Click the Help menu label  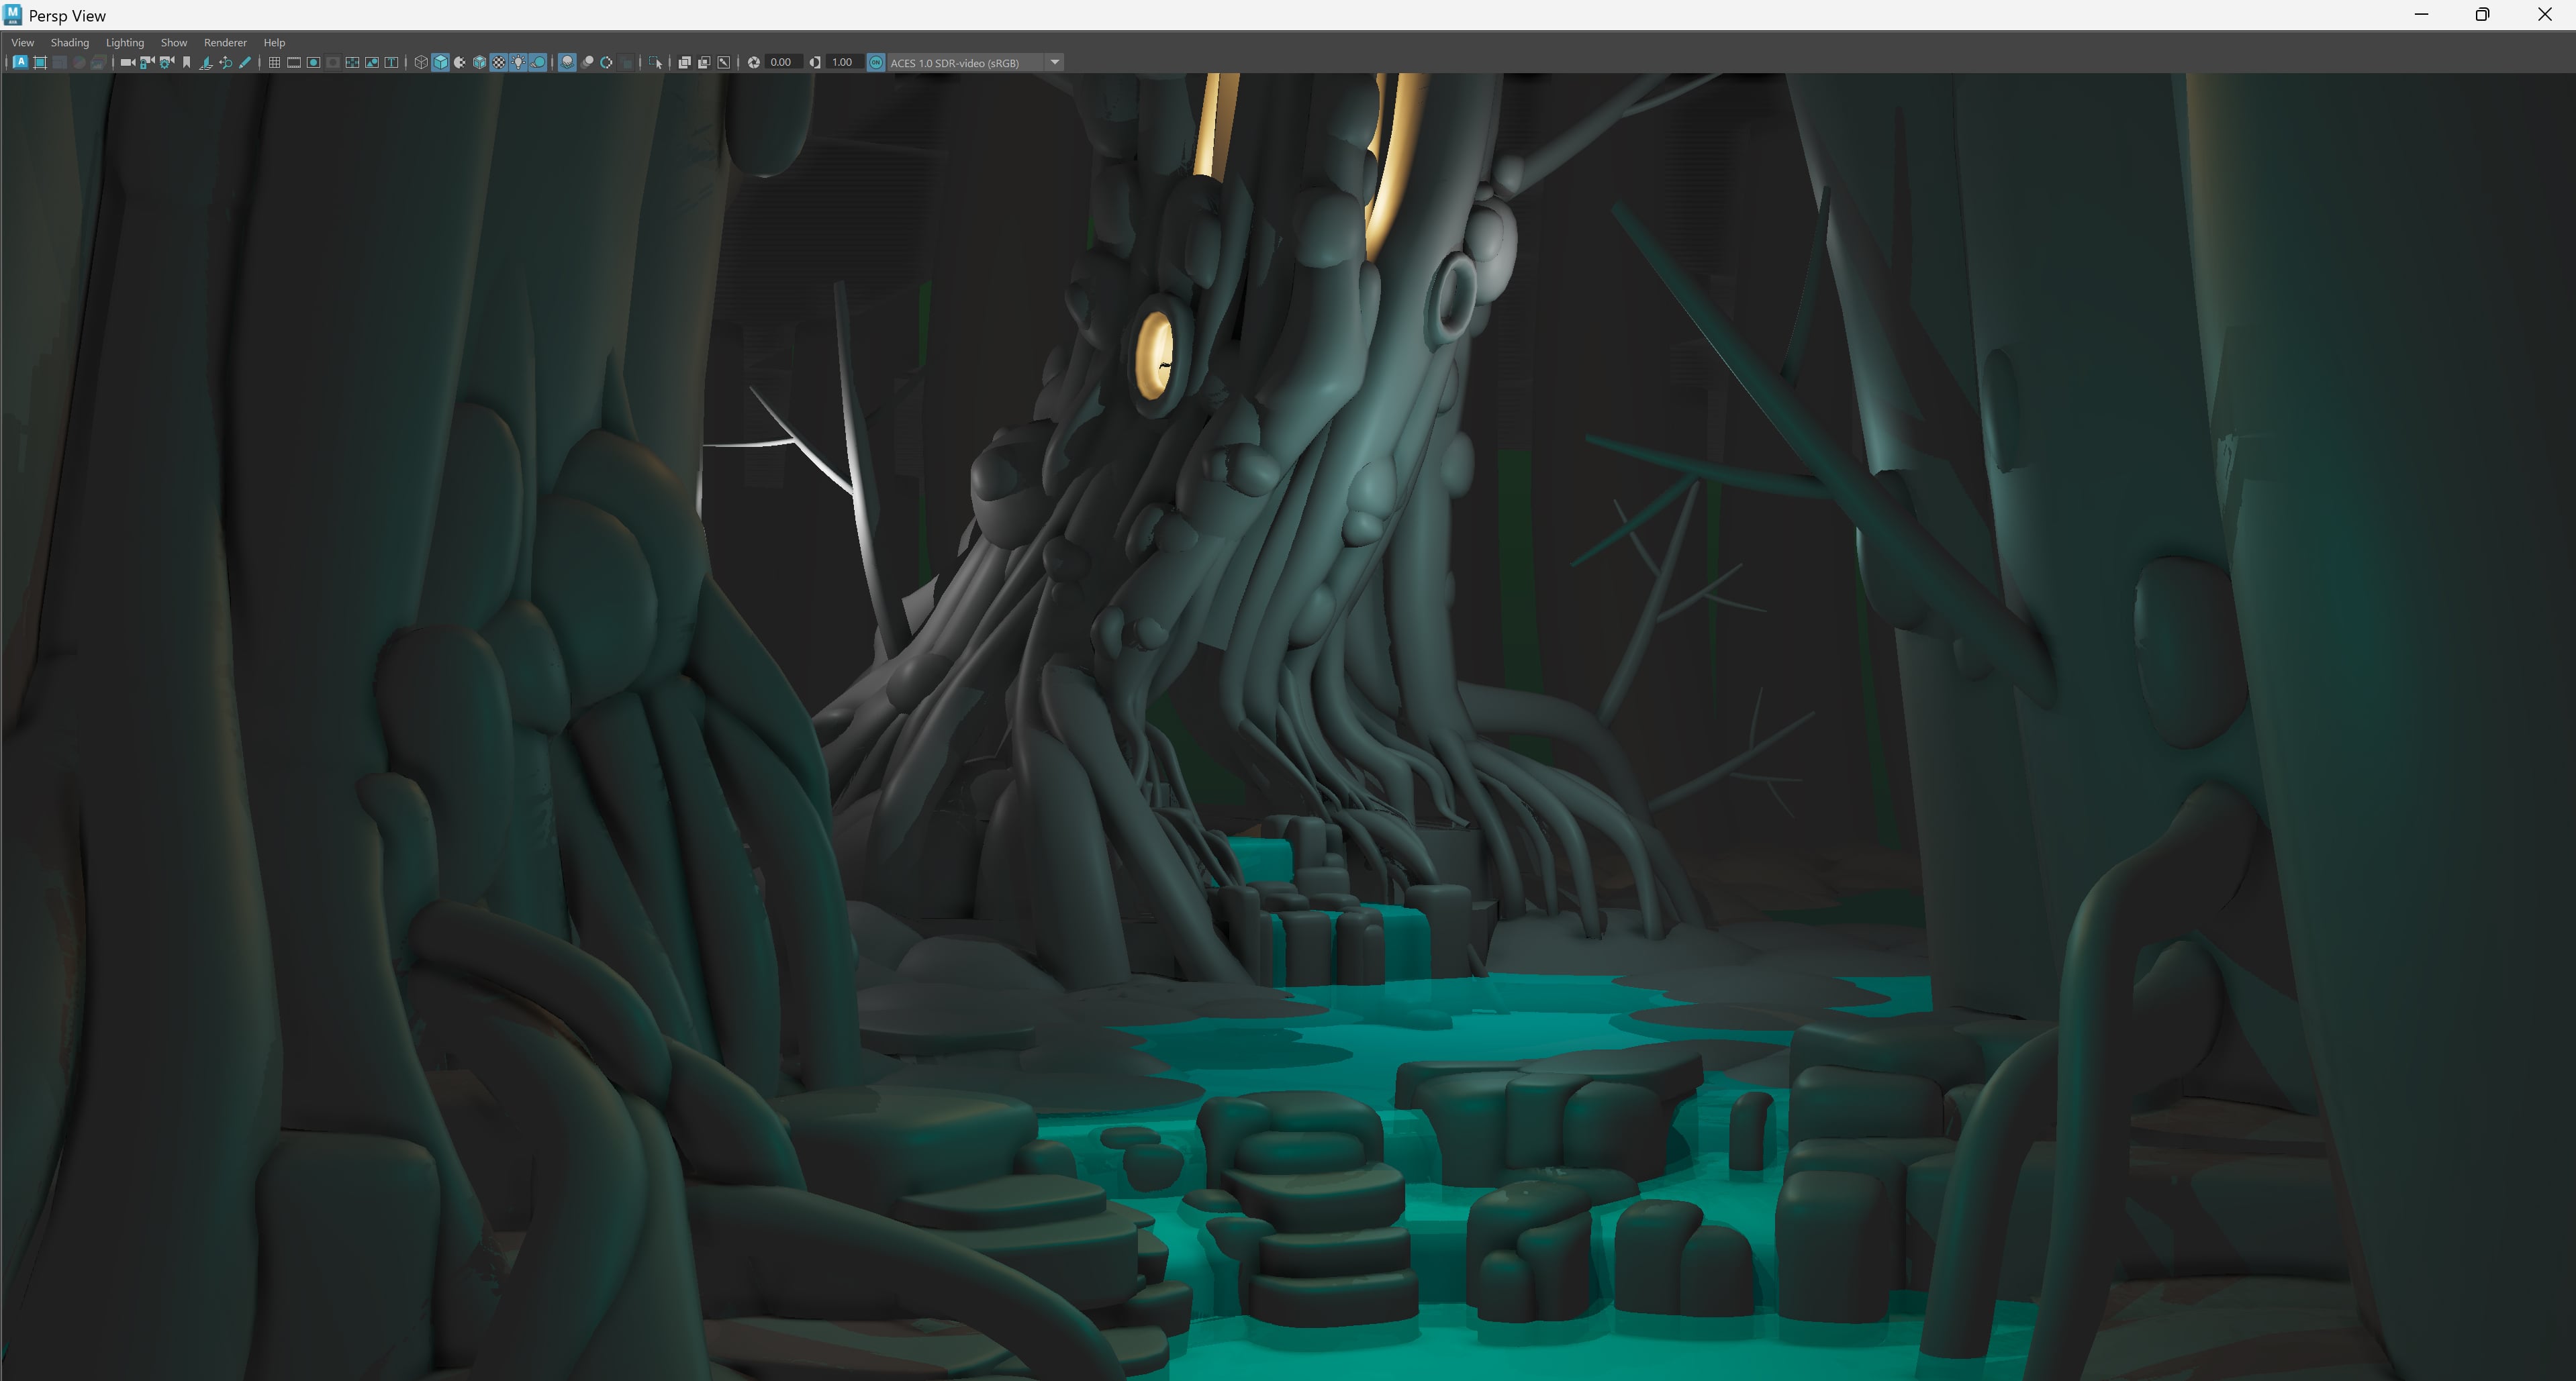(274, 42)
